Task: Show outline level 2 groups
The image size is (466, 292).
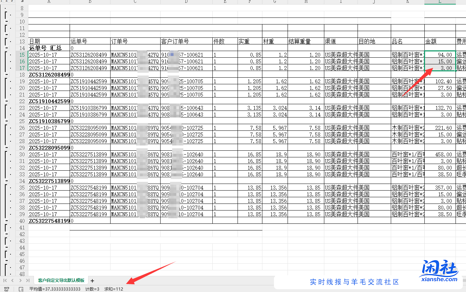Action: click(7, 1)
